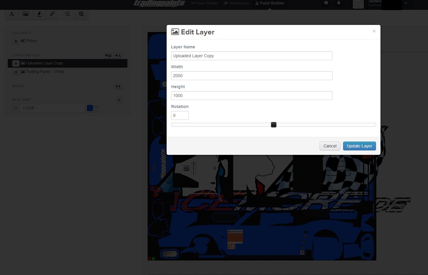The image size is (428, 275).
Task: Click the tradingpaints logo
Action: [159, 3]
